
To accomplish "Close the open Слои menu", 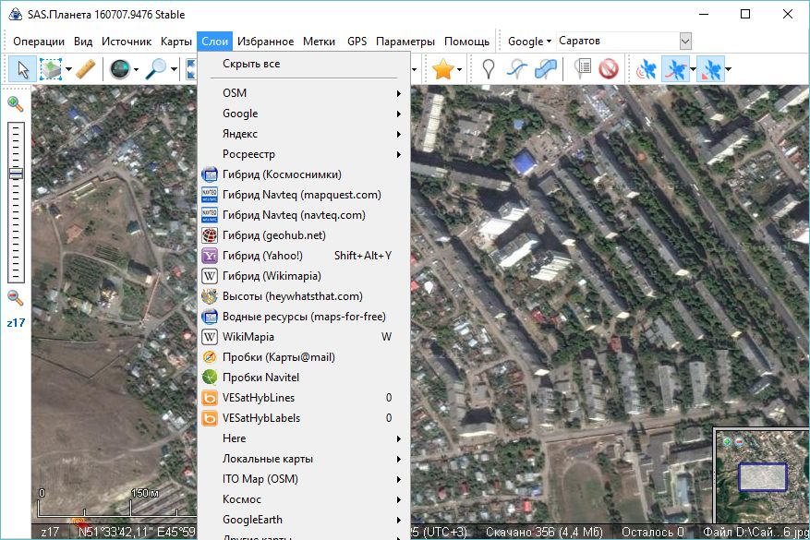I will (x=215, y=42).
